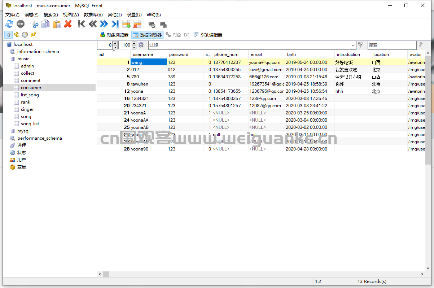Screen dimensions: 434x288
Task: Click the Refresh toolbar icon
Action: (x=9, y=24)
